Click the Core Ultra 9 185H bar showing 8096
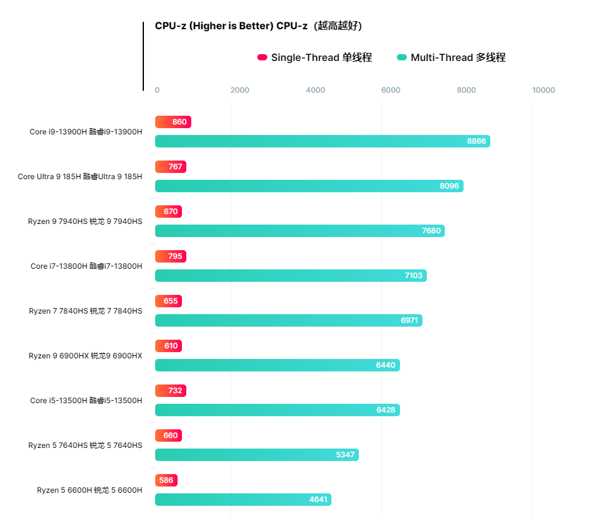The height and width of the screenshot is (517, 600). 309,186
